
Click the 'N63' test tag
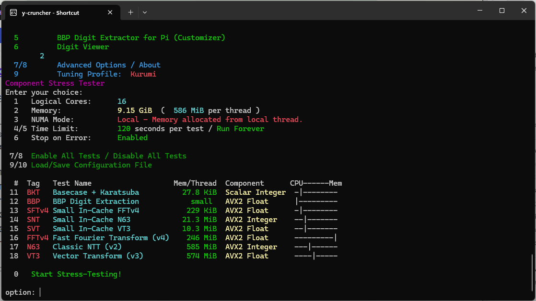(33, 247)
